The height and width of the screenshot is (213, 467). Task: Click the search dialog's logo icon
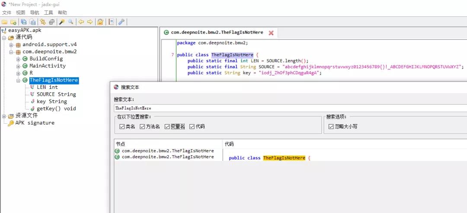click(x=116, y=87)
